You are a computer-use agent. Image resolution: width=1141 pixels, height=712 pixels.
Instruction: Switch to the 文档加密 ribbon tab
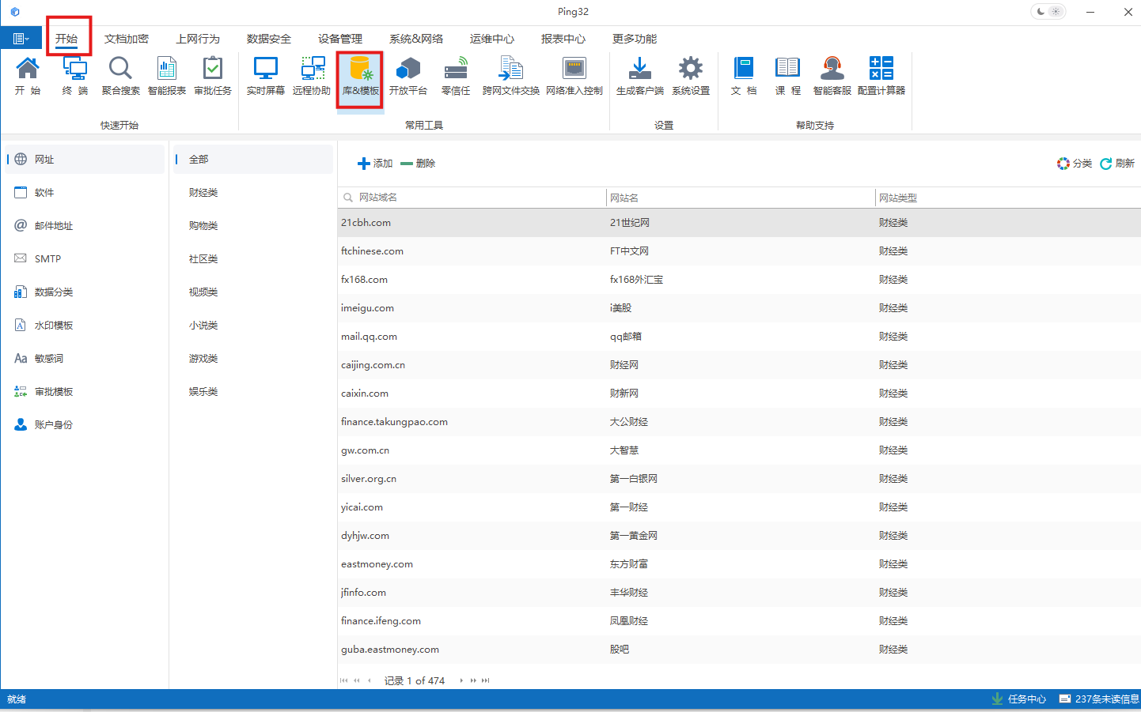[x=127, y=39]
